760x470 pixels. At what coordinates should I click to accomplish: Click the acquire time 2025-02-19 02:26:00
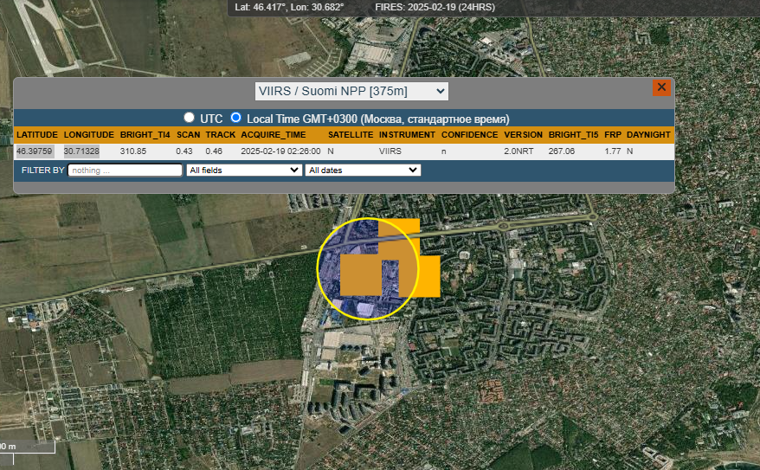click(x=280, y=151)
